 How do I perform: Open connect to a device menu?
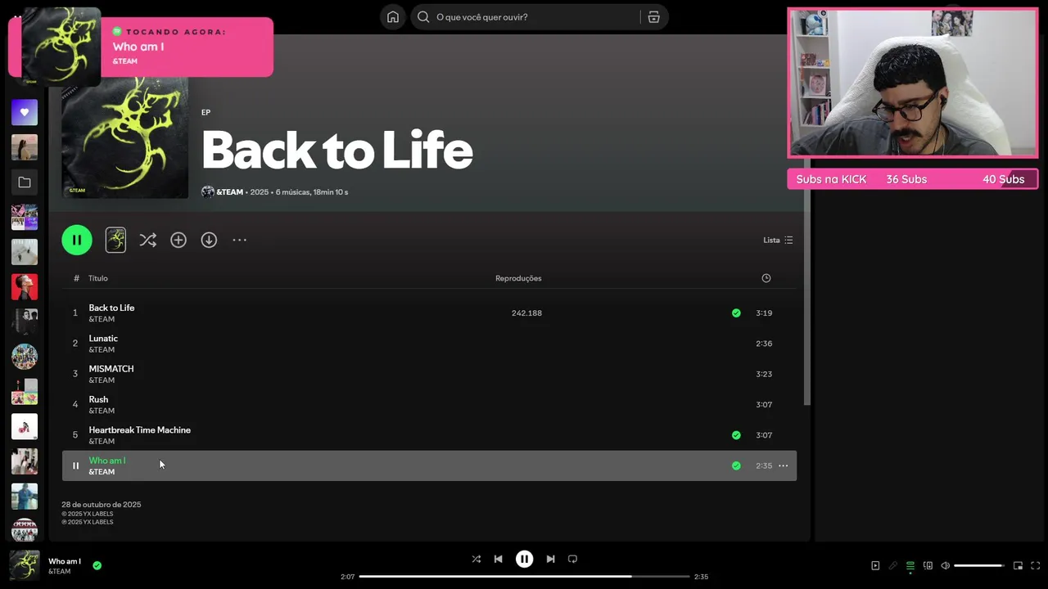click(x=928, y=565)
